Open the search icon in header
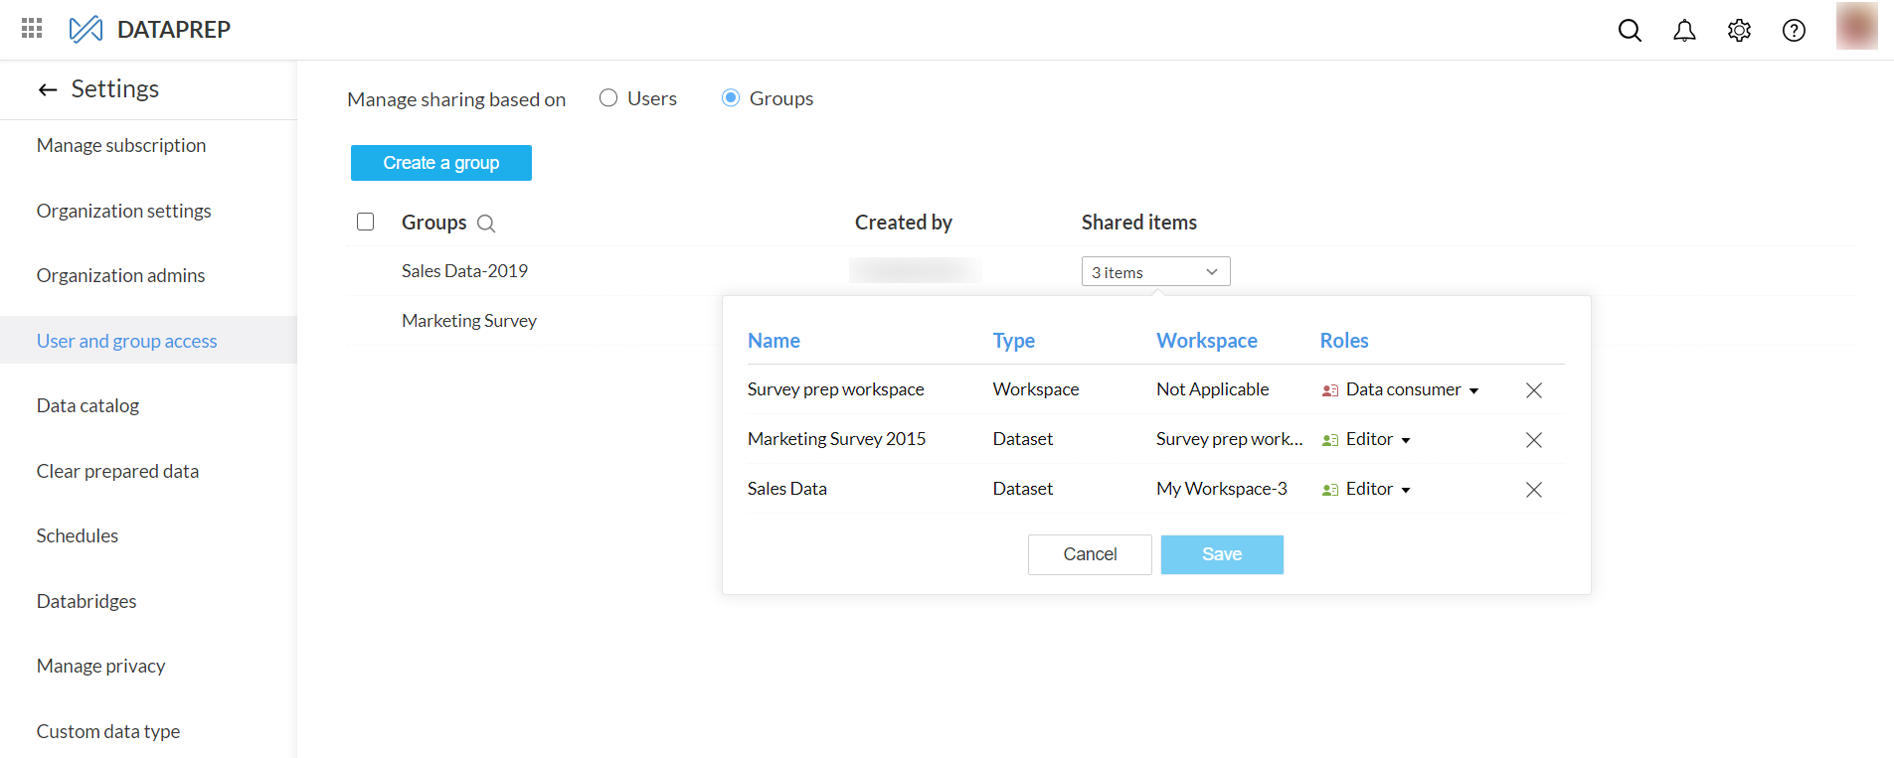Screen dimensions: 1894x758 coord(1630,30)
